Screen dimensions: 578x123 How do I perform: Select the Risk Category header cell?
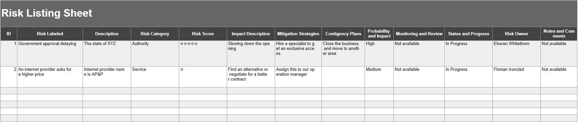point(155,34)
